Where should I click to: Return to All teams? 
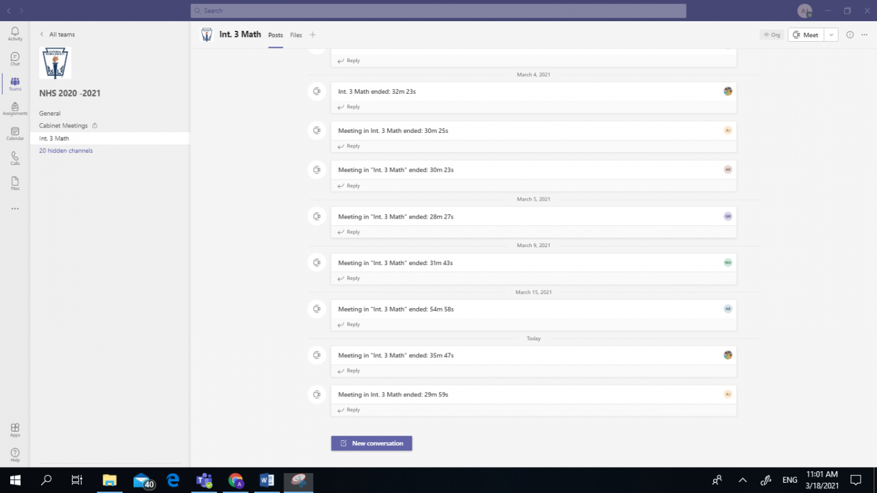58,34
